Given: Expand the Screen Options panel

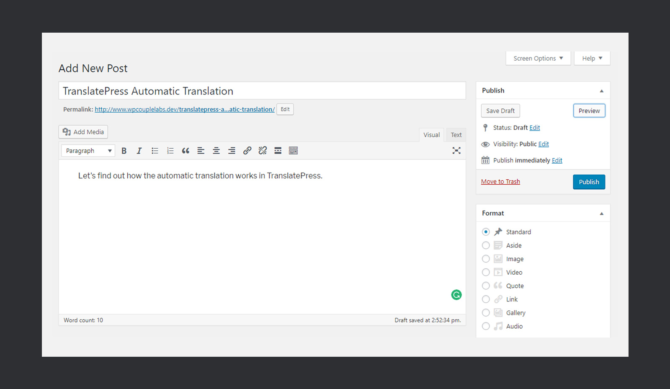Looking at the screenshot, I should [538, 58].
